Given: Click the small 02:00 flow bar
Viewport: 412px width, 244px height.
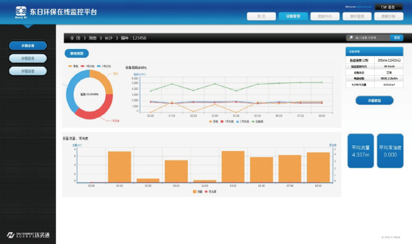Looking at the screenshot, I should 148,180.
